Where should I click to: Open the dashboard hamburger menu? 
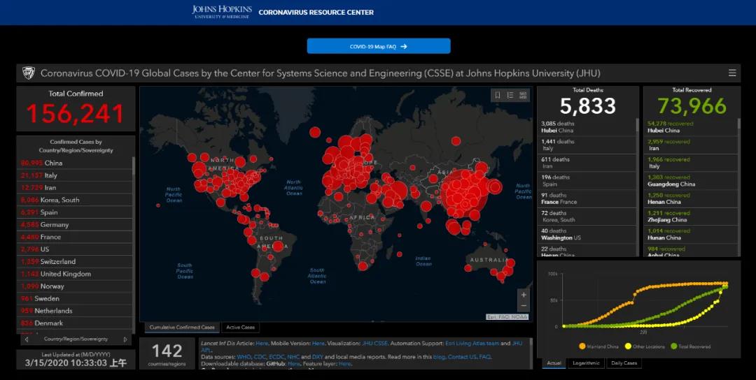click(x=732, y=73)
